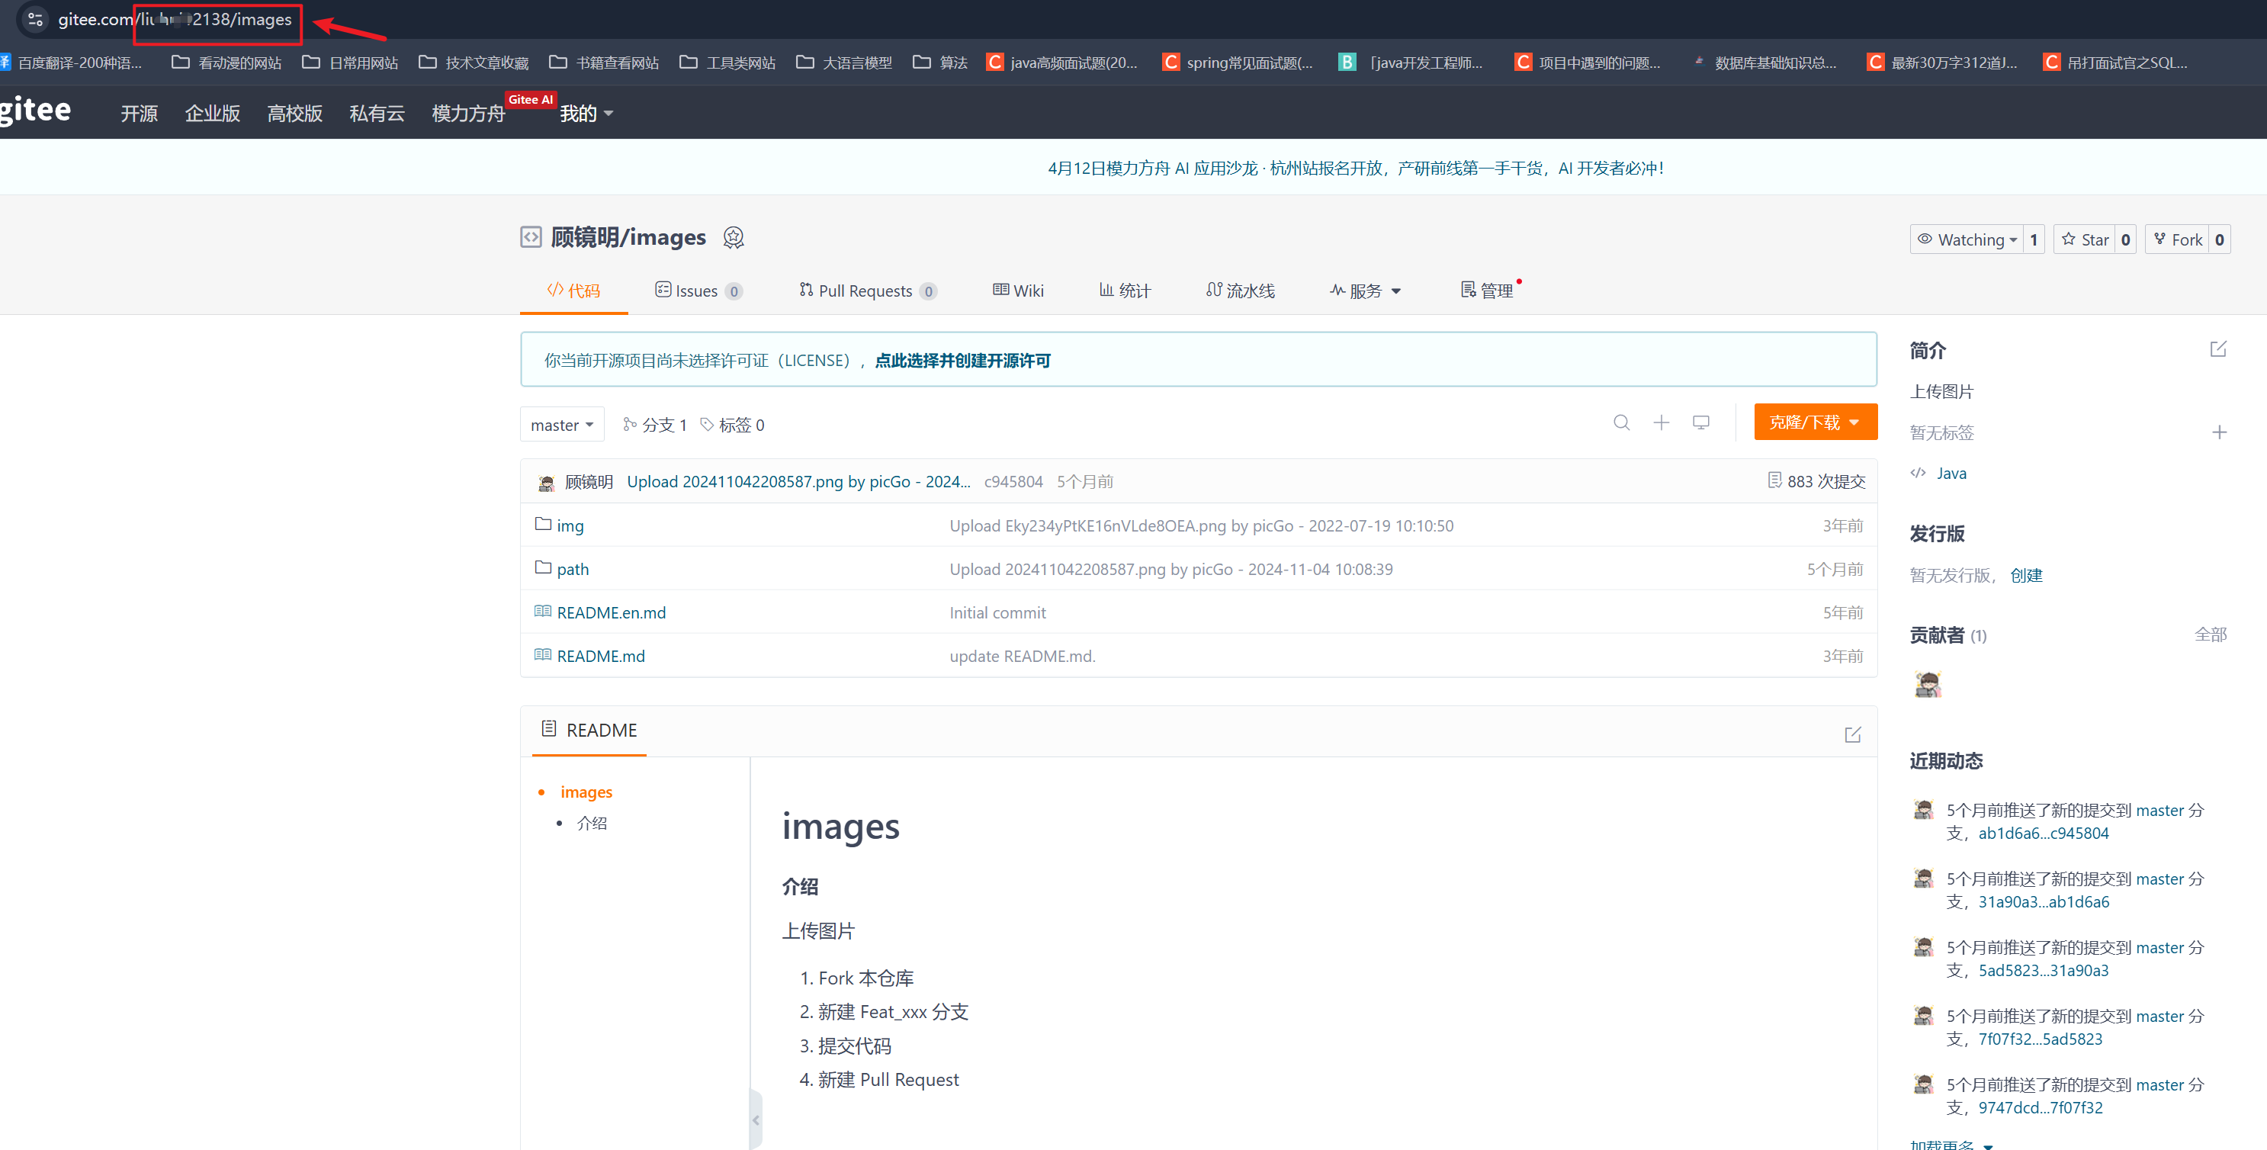The width and height of the screenshot is (2267, 1150).
Task: Star the repository
Action: [x=2086, y=239]
